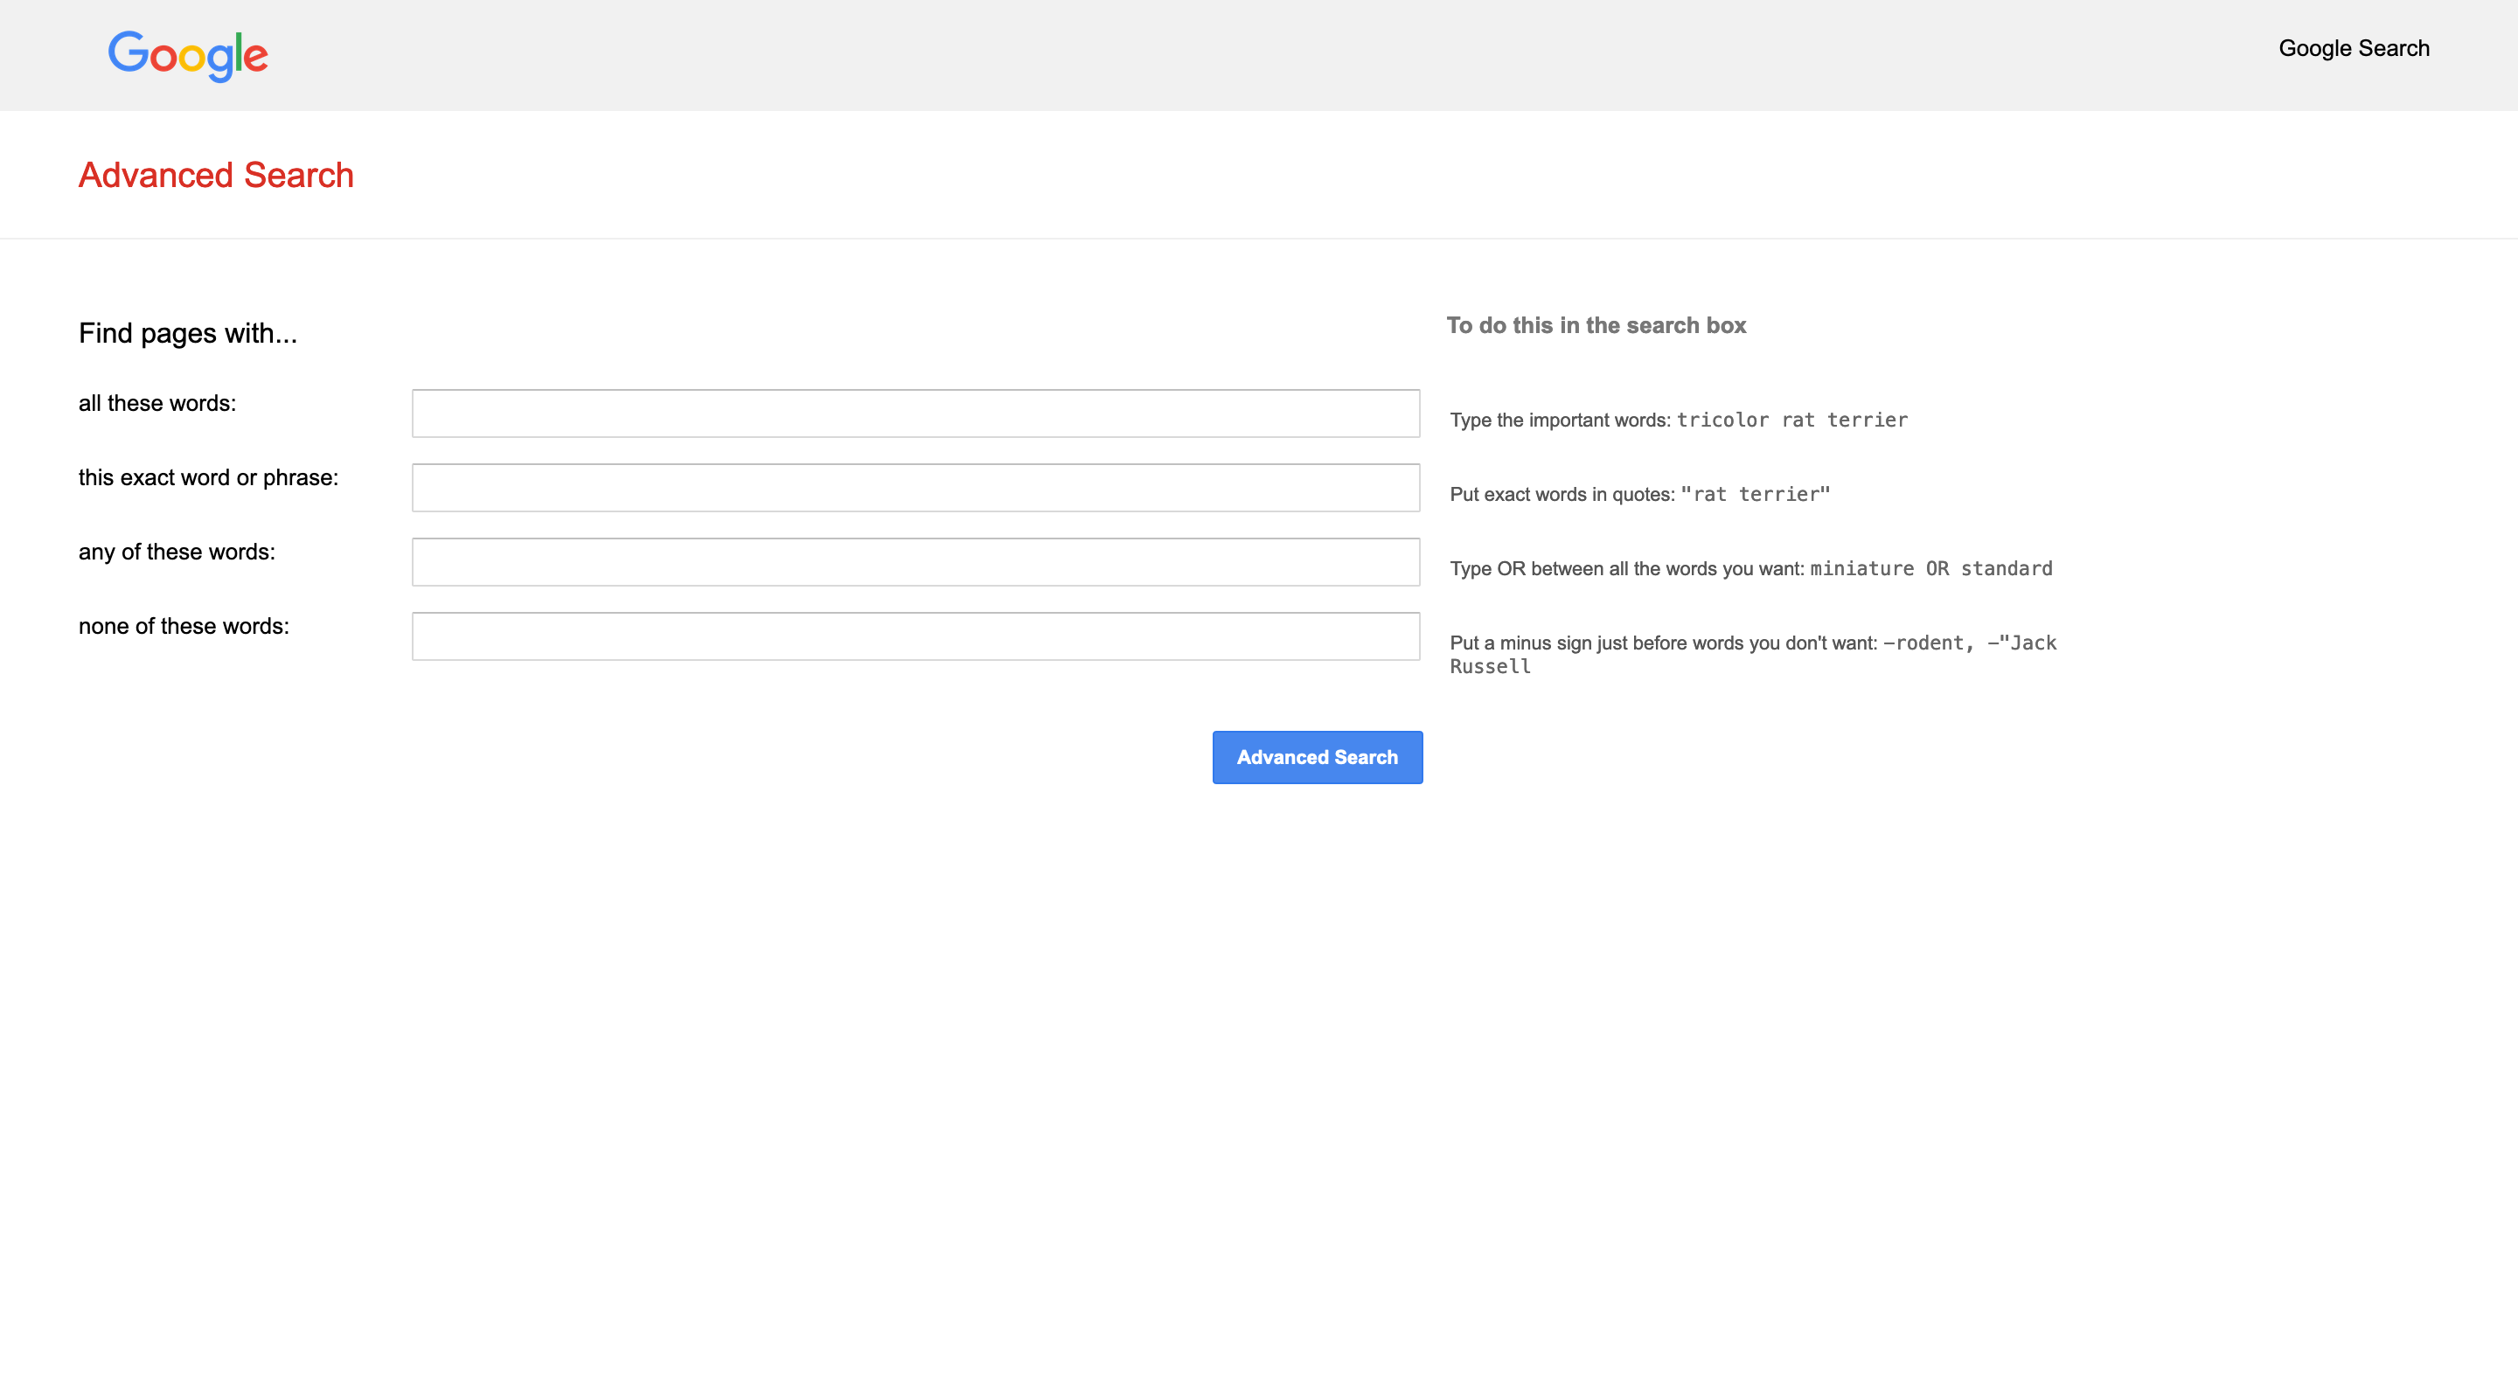Click the 'any of these words:' label
The width and height of the screenshot is (2518, 1376).
(x=177, y=552)
